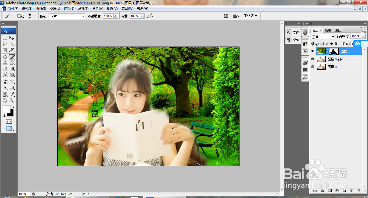This screenshot has width=368, height=198.
Task: Select the Lasso tool
Action: click(x=5, y=44)
